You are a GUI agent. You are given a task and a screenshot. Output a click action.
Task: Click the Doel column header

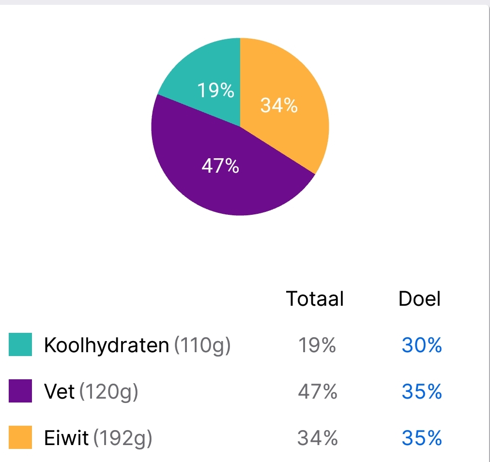419,298
